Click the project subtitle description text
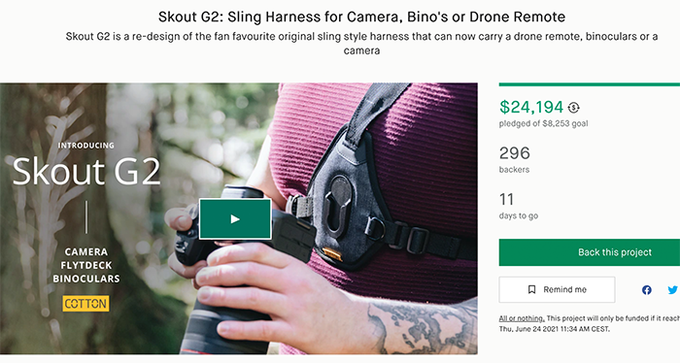Viewport: 680px width, 363px height. click(x=361, y=44)
